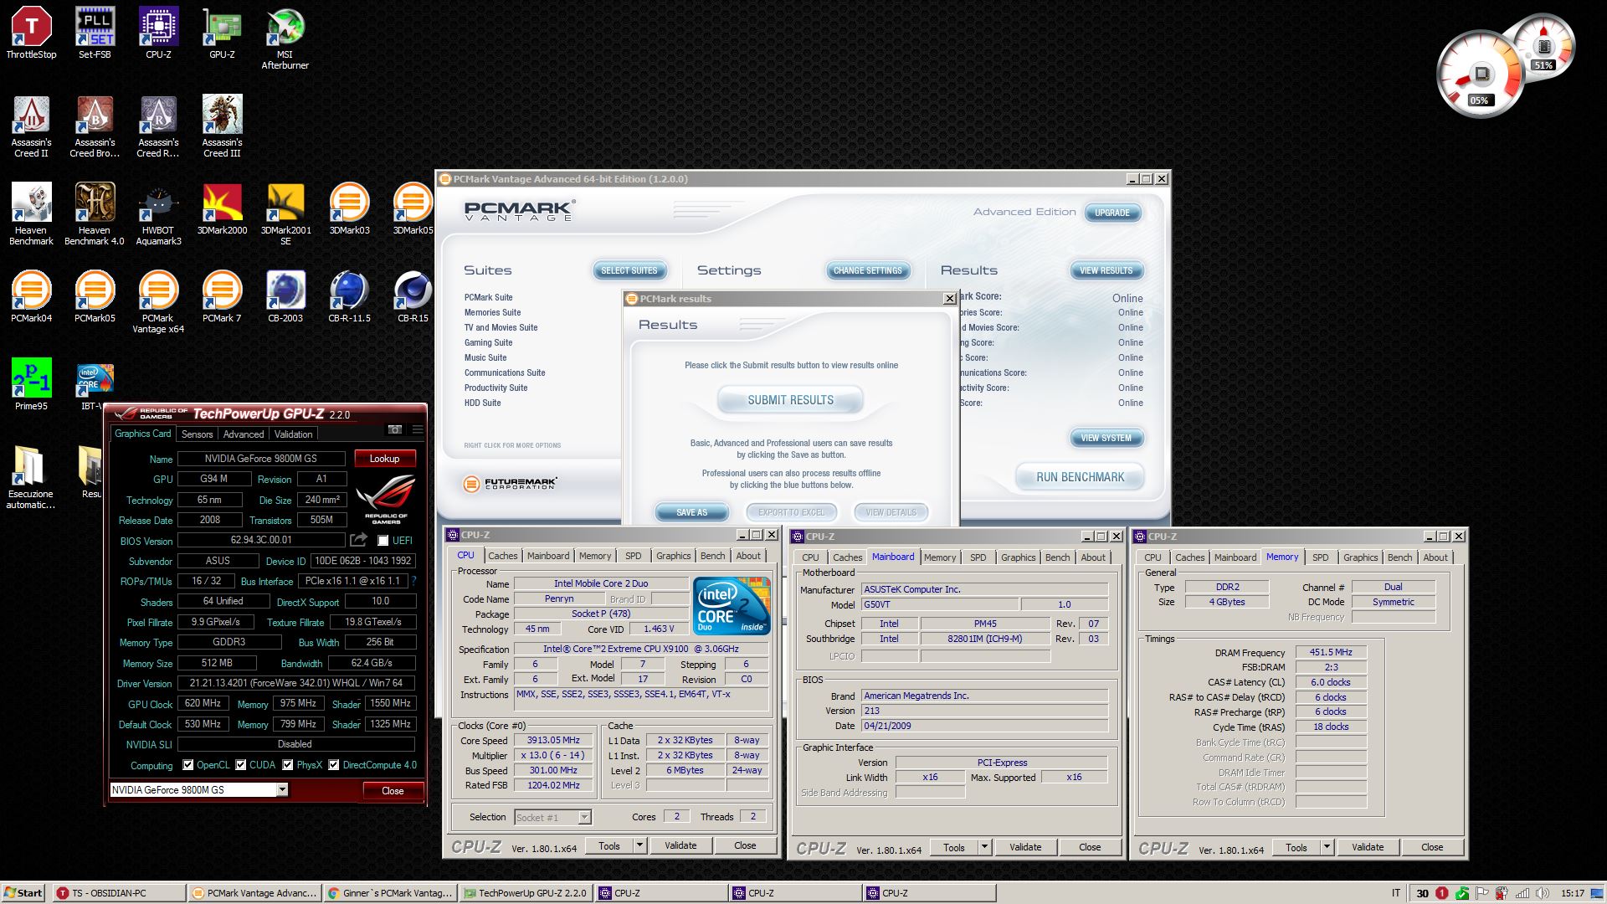Expand Tools dropdown in CPU tab window
Image resolution: width=1607 pixels, height=904 pixels.
[x=639, y=845]
